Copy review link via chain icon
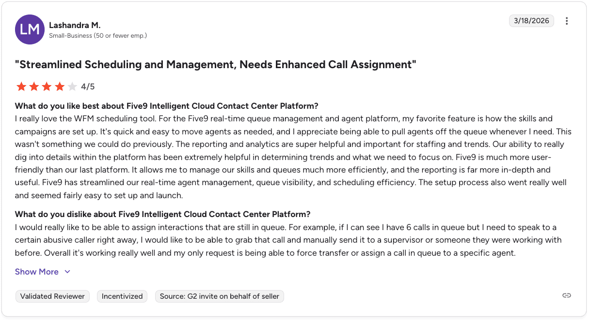This screenshot has height=320, width=590. 567,295
